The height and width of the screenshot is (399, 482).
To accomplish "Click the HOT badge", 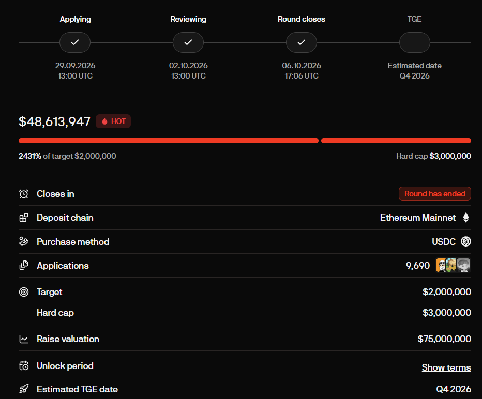I will click(x=113, y=121).
